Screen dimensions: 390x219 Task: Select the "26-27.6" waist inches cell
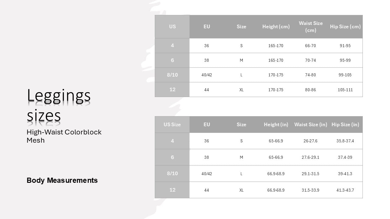coord(310,141)
